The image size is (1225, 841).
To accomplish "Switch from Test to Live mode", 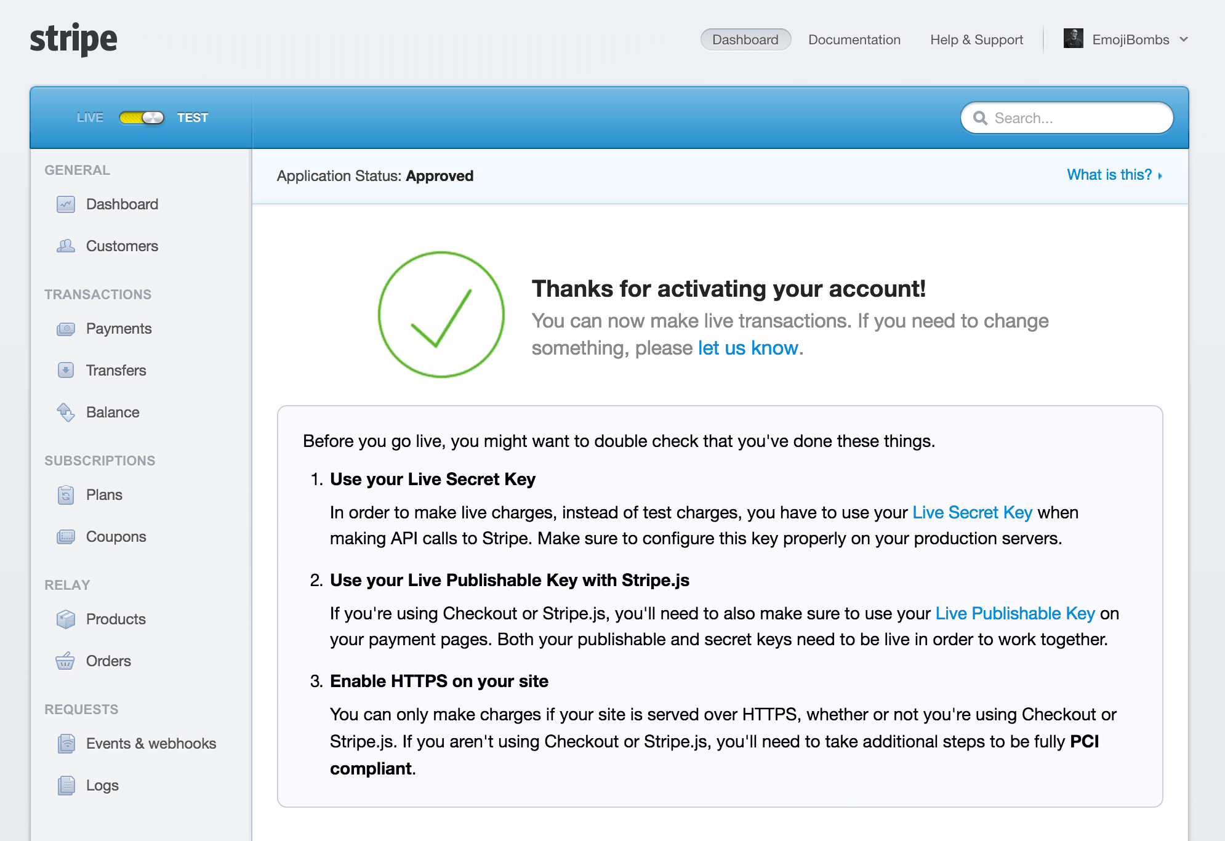I will pyautogui.click(x=142, y=117).
